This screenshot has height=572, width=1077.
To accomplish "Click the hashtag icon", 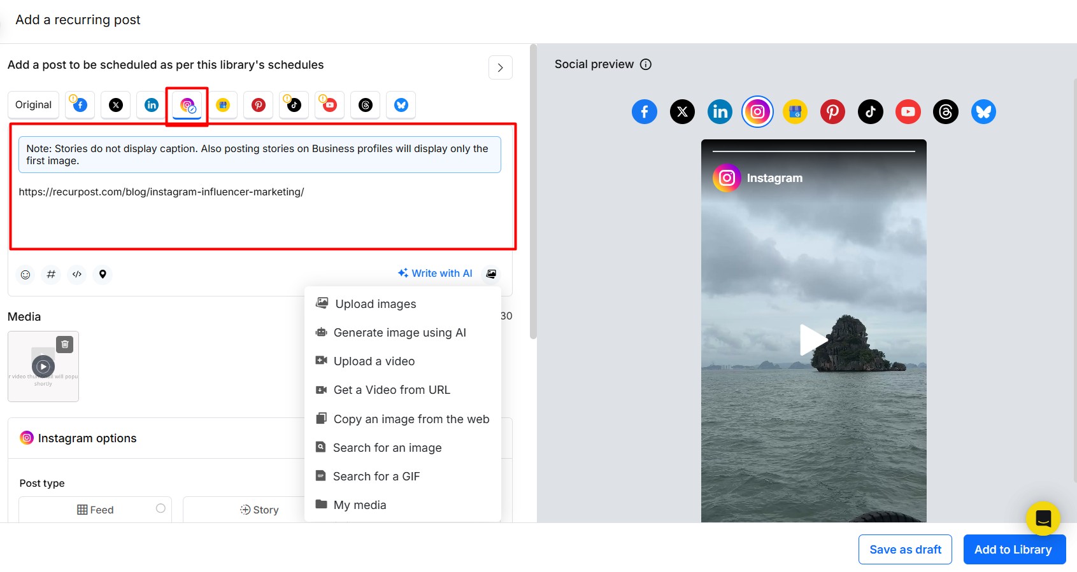I will [x=51, y=274].
